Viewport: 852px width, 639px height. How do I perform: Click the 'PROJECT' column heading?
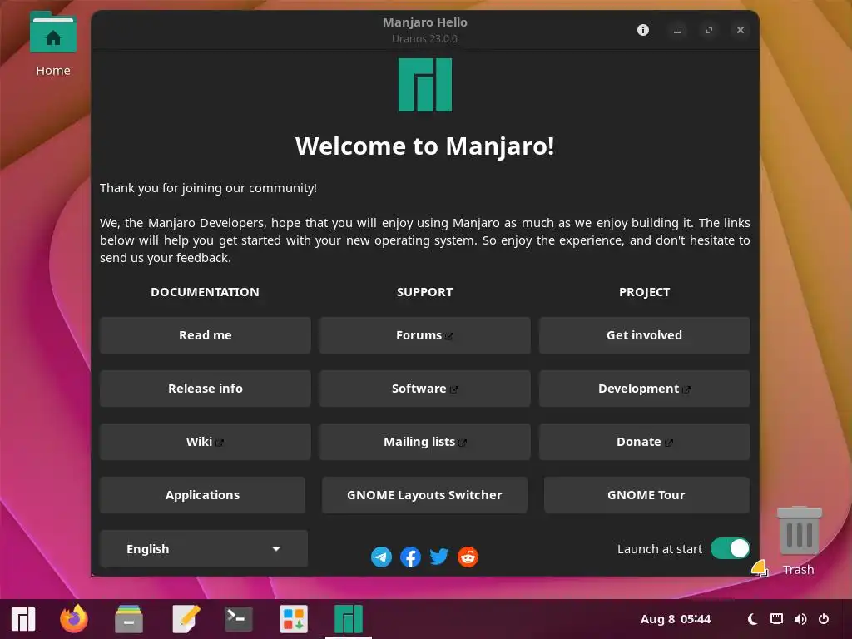point(645,292)
